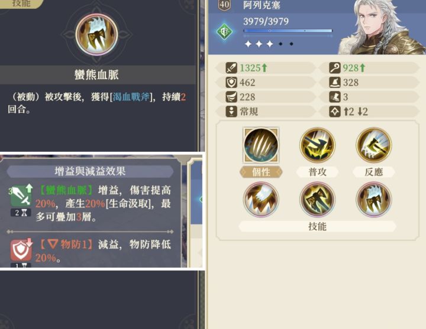Open the 生命汲取 keyword in buff description
This screenshot has width=426, height=329.
tap(129, 204)
